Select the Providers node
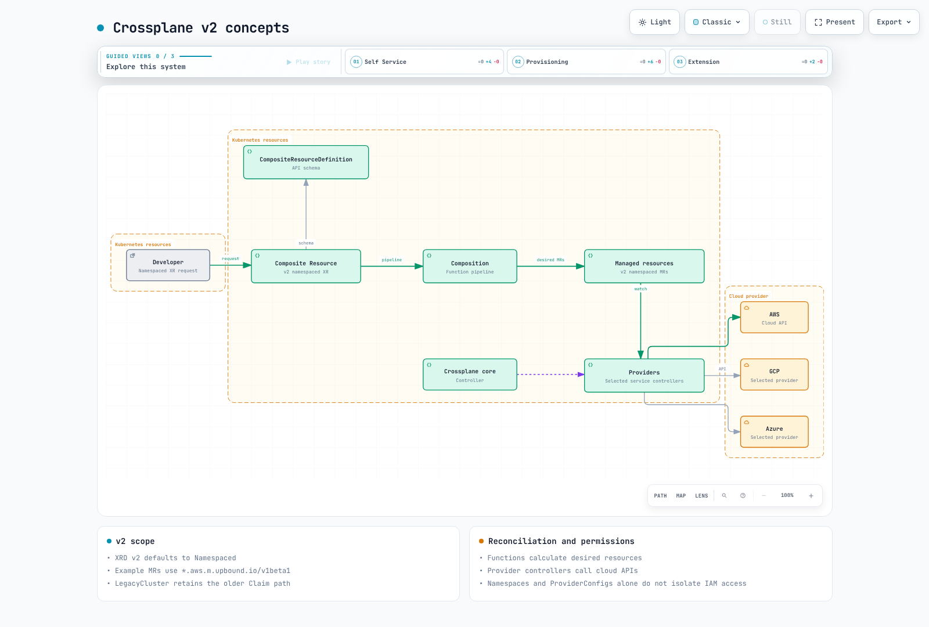 [x=644, y=376]
